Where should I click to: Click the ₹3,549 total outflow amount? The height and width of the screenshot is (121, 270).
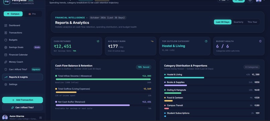click(x=147, y=89)
